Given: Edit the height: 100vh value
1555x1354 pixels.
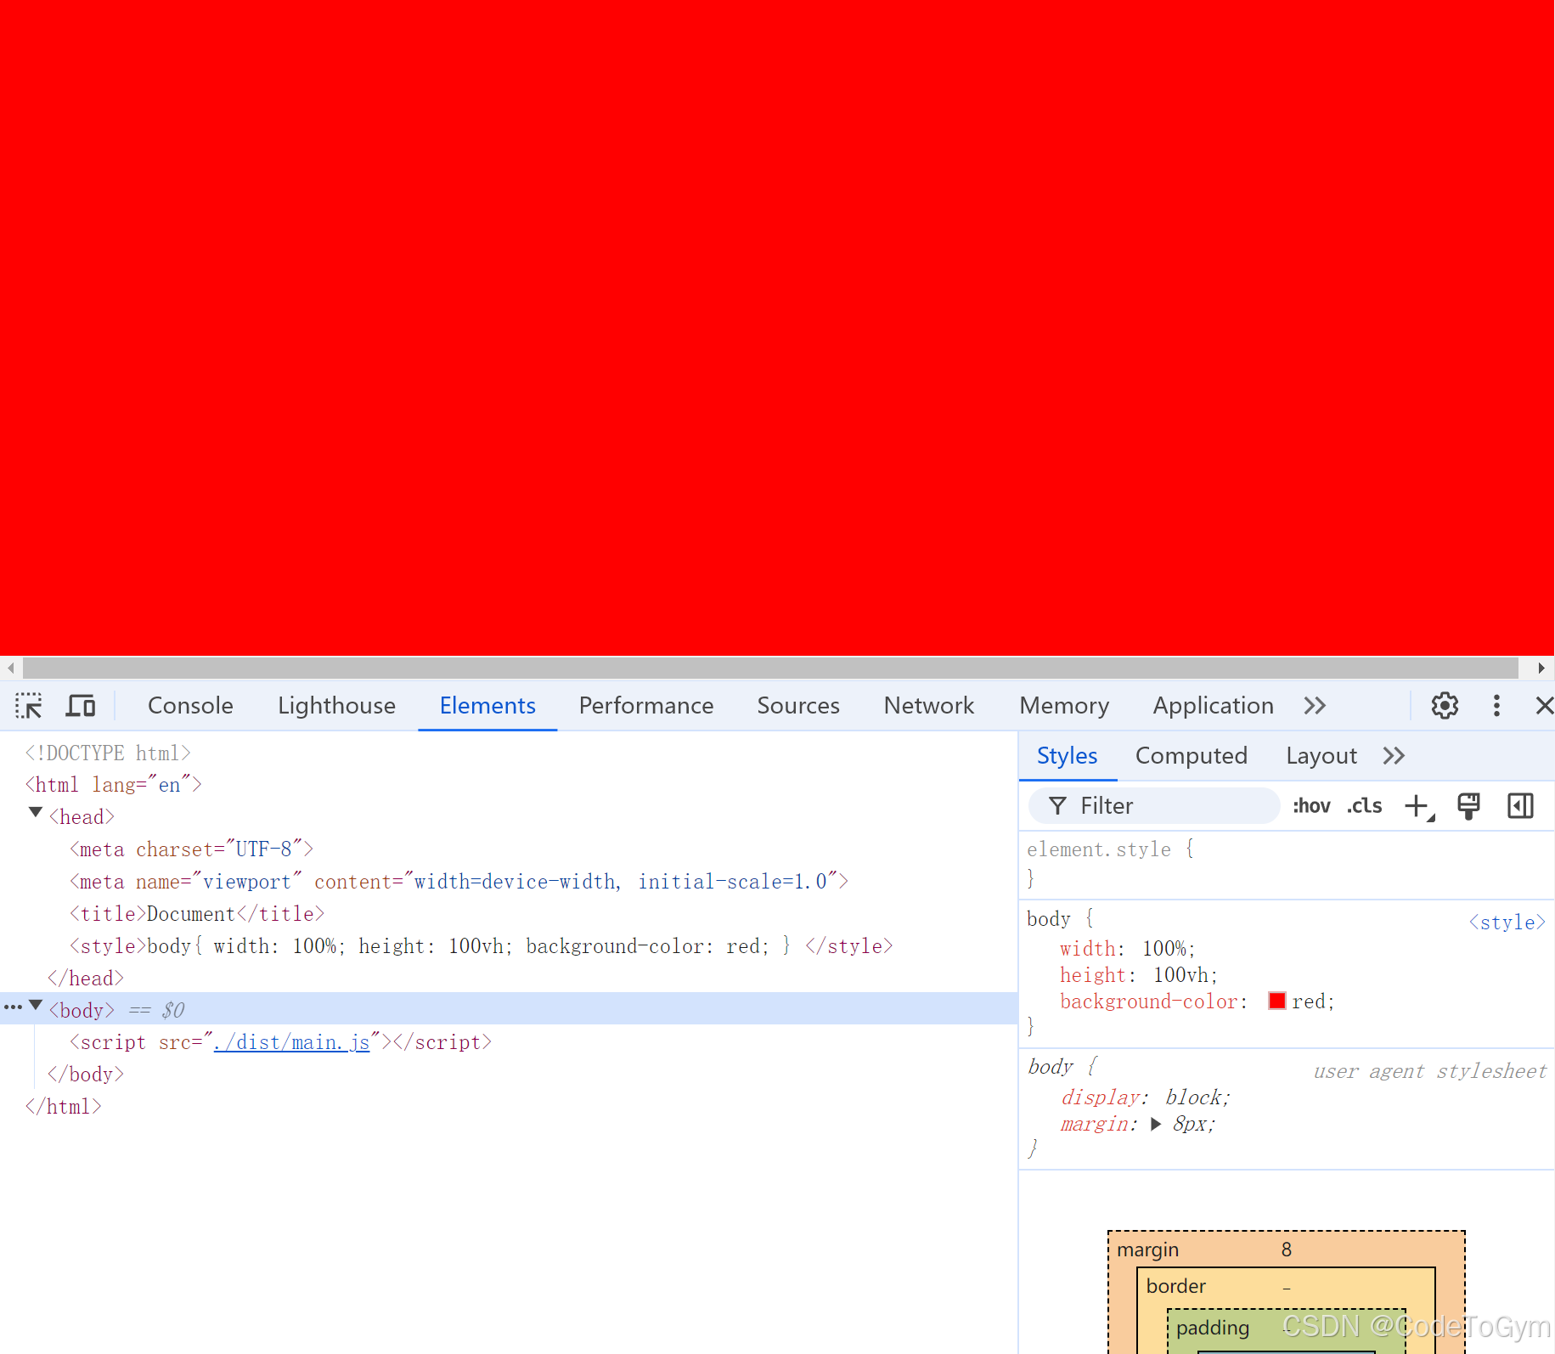Looking at the screenshot, I should tap(1181, 974).
